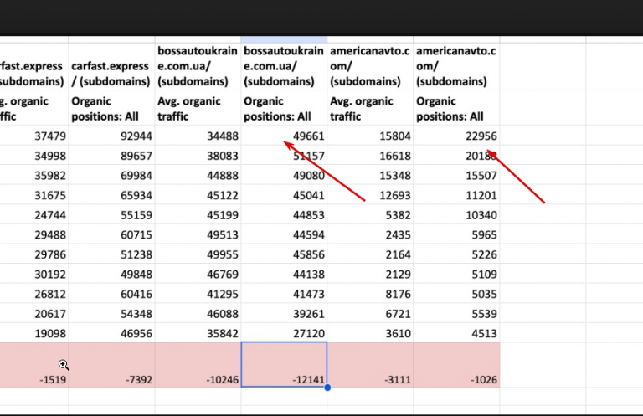Select the 41473 cell

(284, 294)
